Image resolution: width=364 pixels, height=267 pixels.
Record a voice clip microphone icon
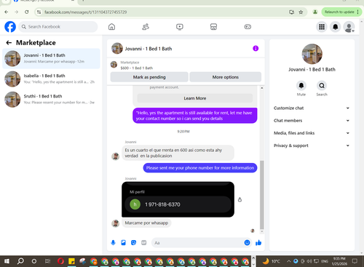[x=113, y=242]
